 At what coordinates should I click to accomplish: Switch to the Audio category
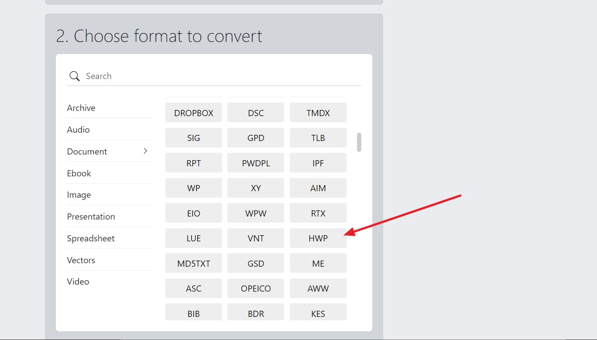(78, 130)
